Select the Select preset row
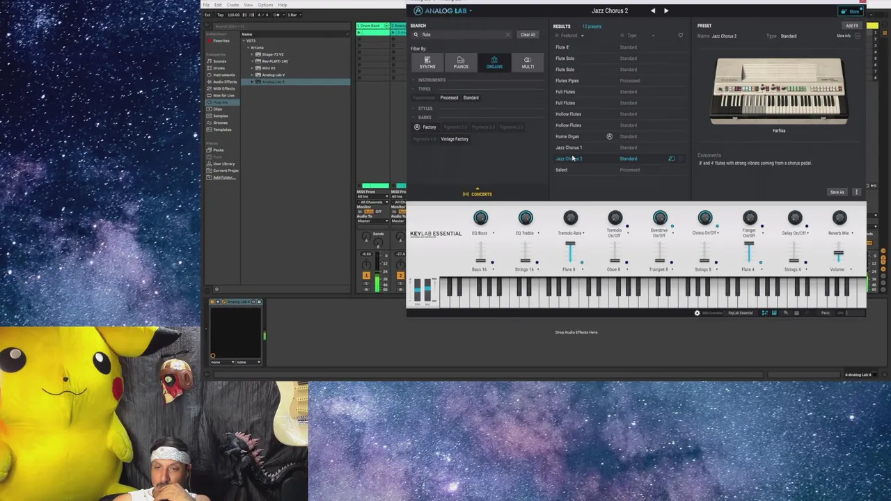This screenshot has height=501, width=891. point(620,170)
